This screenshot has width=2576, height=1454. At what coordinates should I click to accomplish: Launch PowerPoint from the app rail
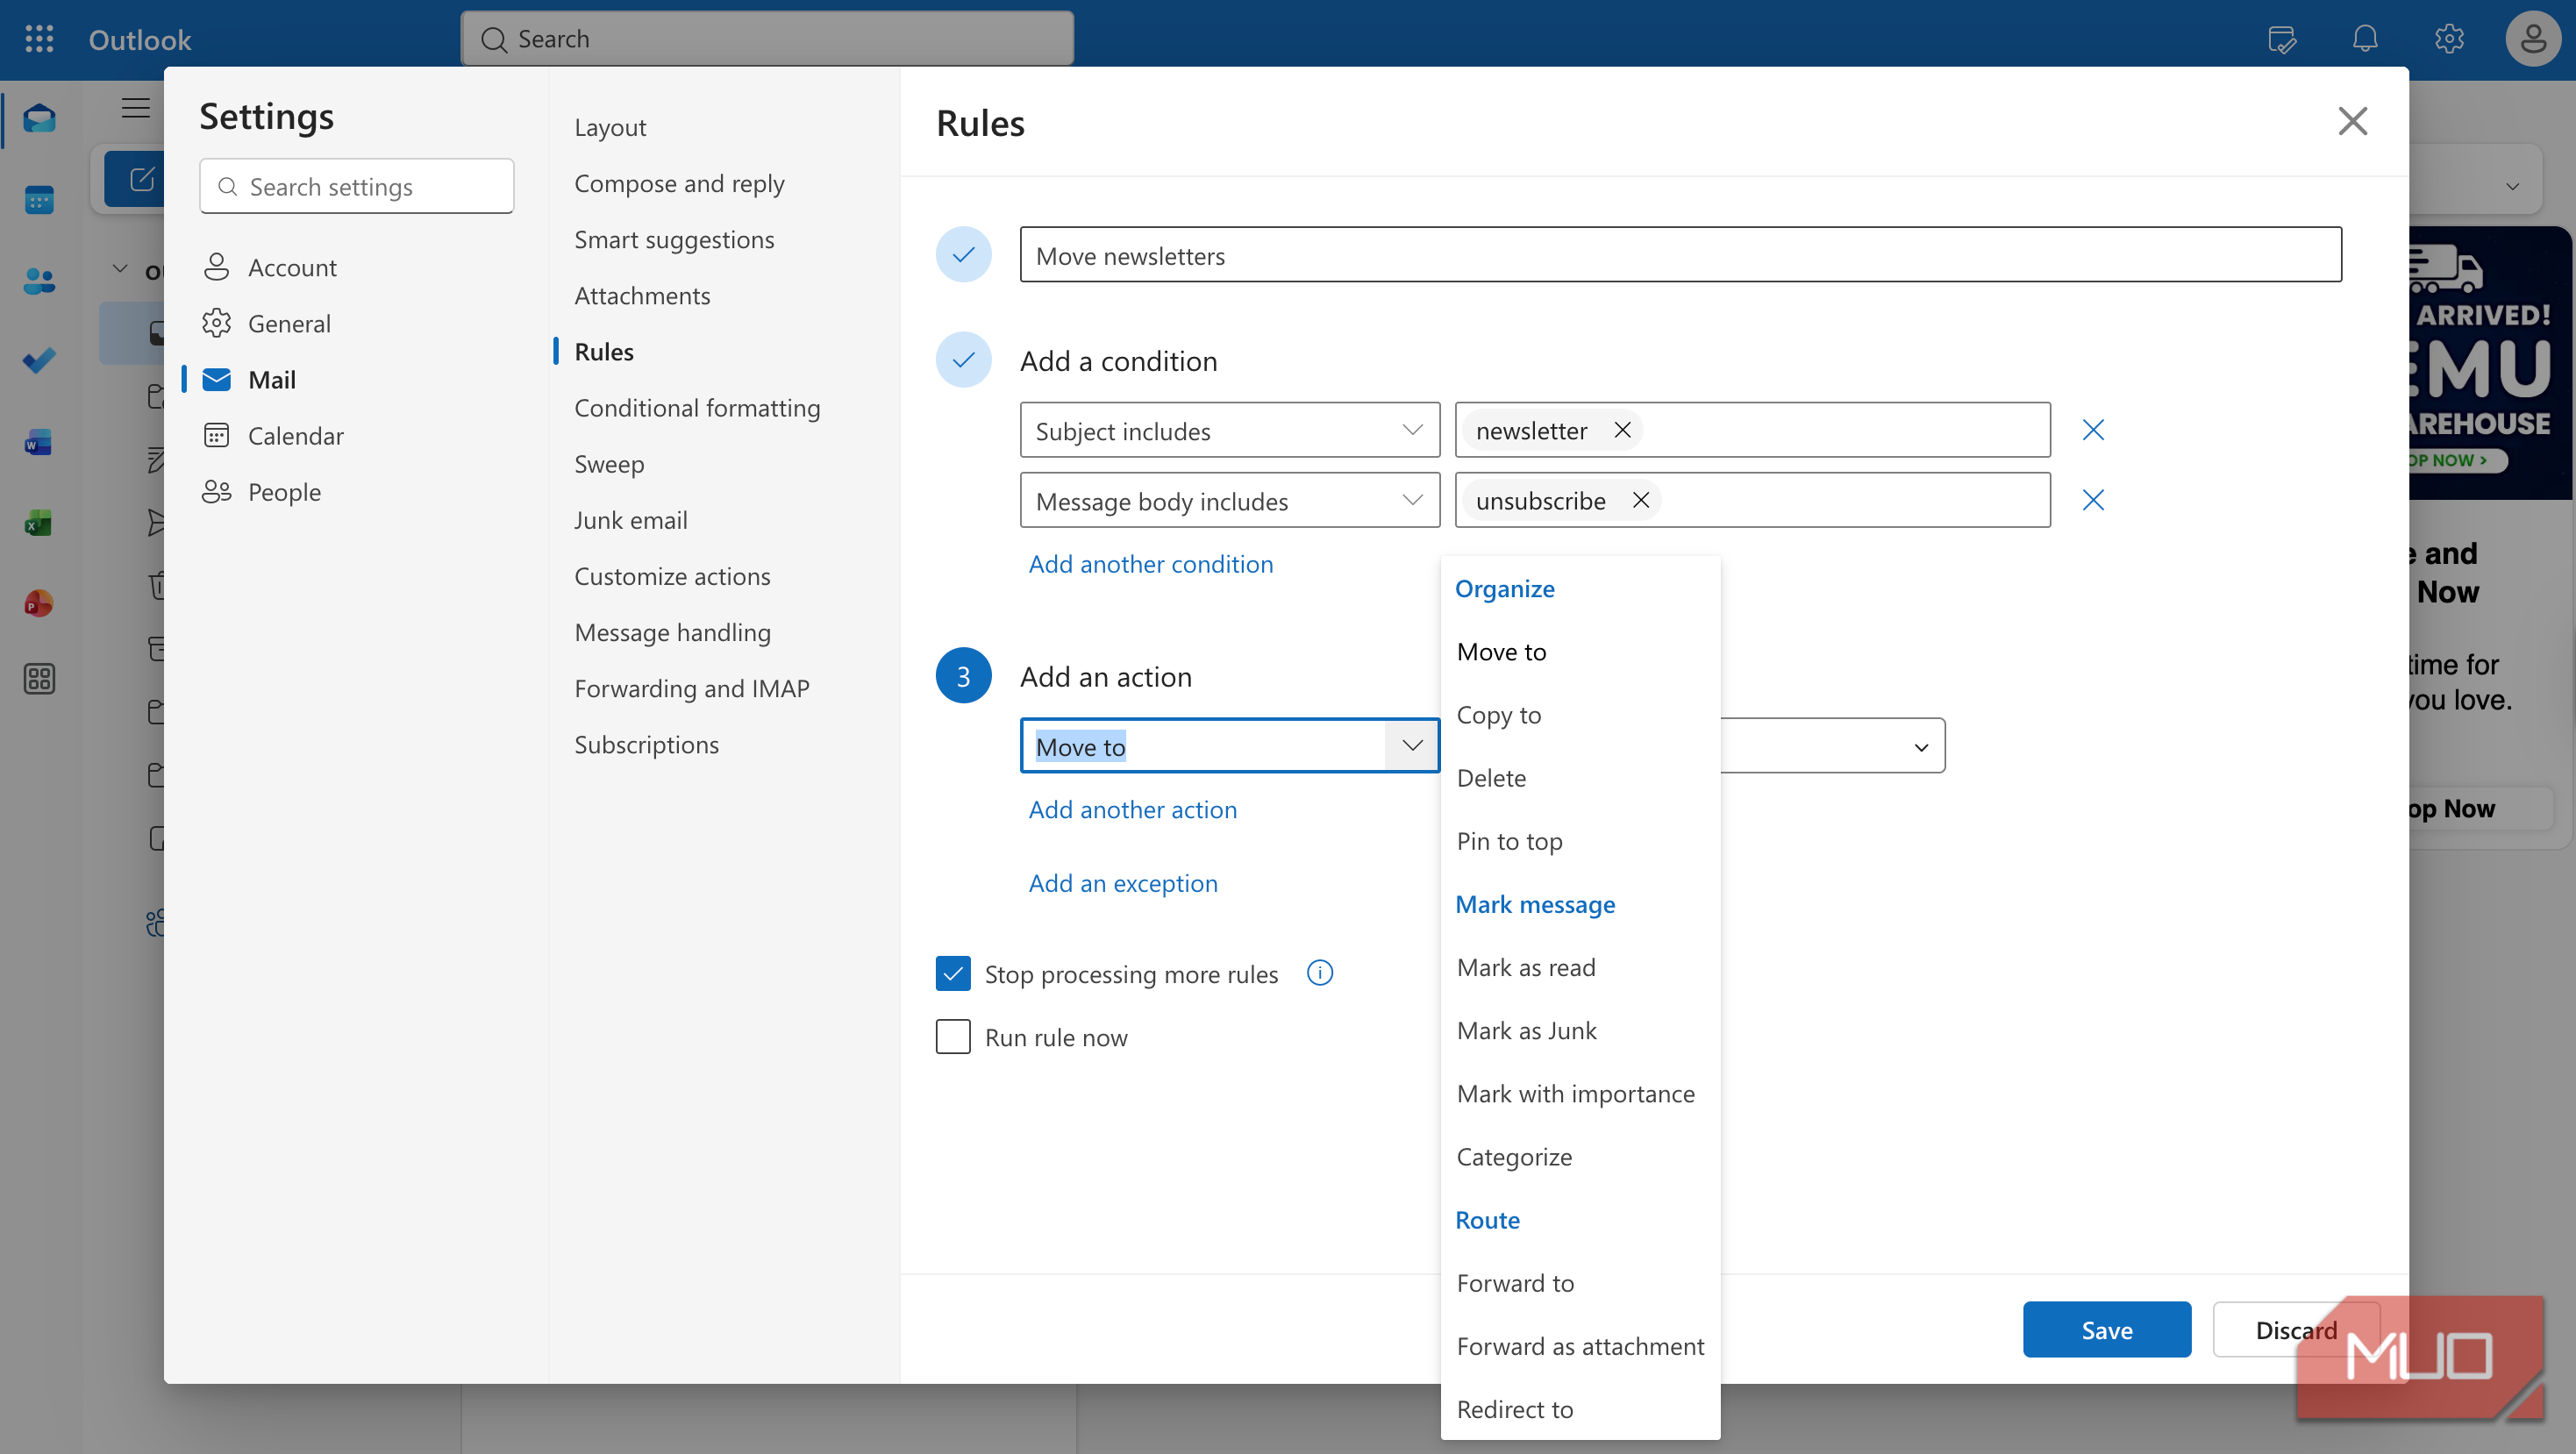[39, 603]
